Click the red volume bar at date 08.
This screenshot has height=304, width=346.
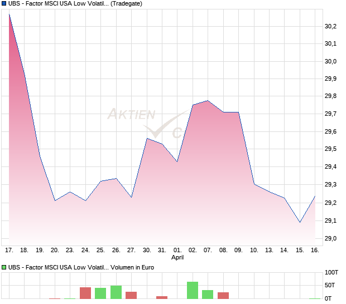(x=223, y=296)
